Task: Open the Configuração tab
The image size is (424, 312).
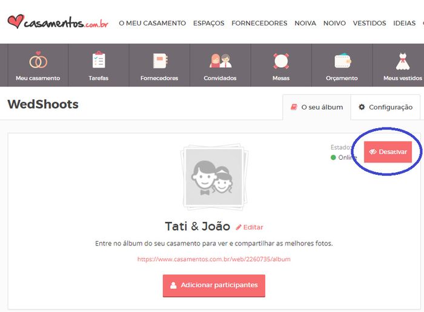Action: [x=385, y=107]
